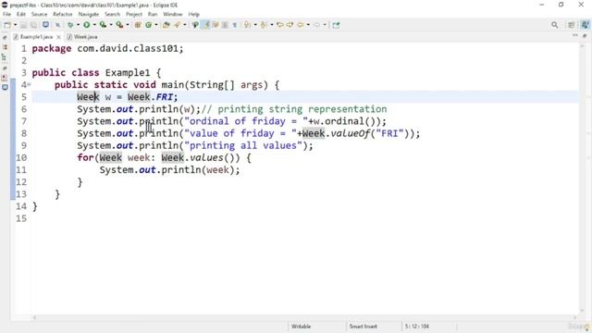
Task: Click the New Java Package icon
Action: click(138, 25)
